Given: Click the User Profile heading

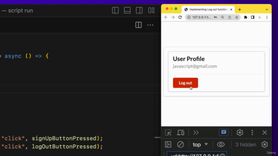Looking at the screenshot, I should point(189,59).
